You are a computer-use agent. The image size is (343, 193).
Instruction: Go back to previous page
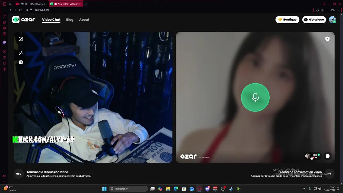(11, 10)
